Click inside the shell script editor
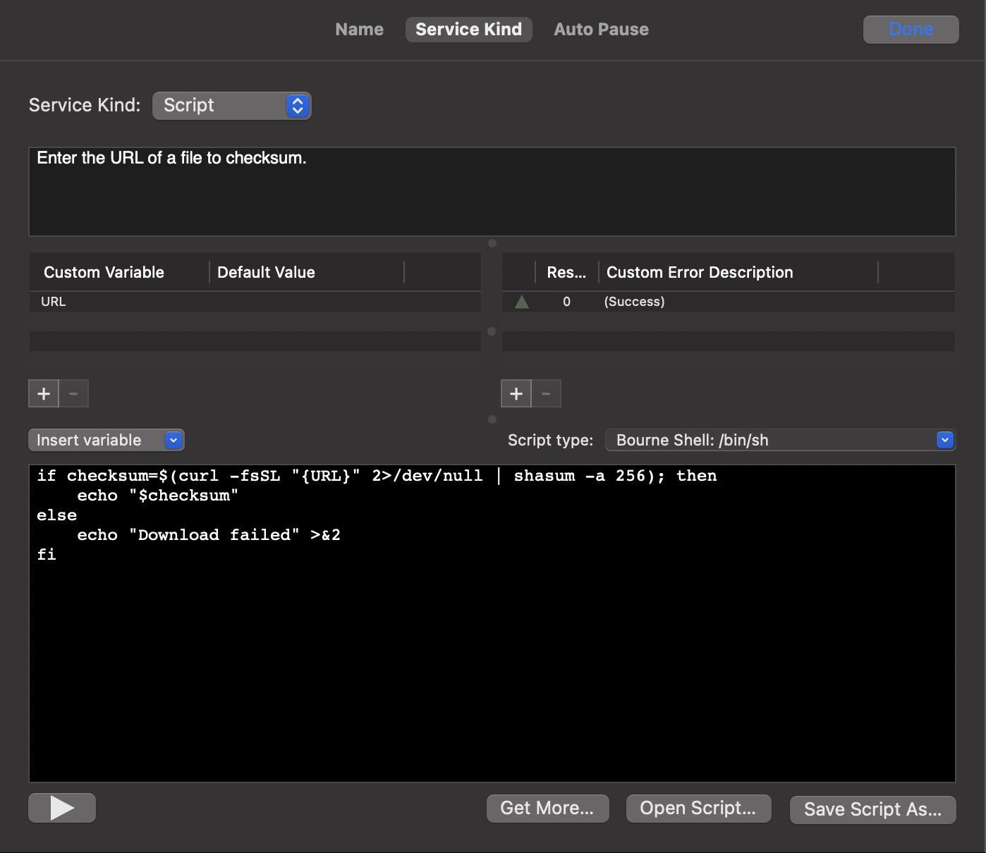 click(492, 623)
